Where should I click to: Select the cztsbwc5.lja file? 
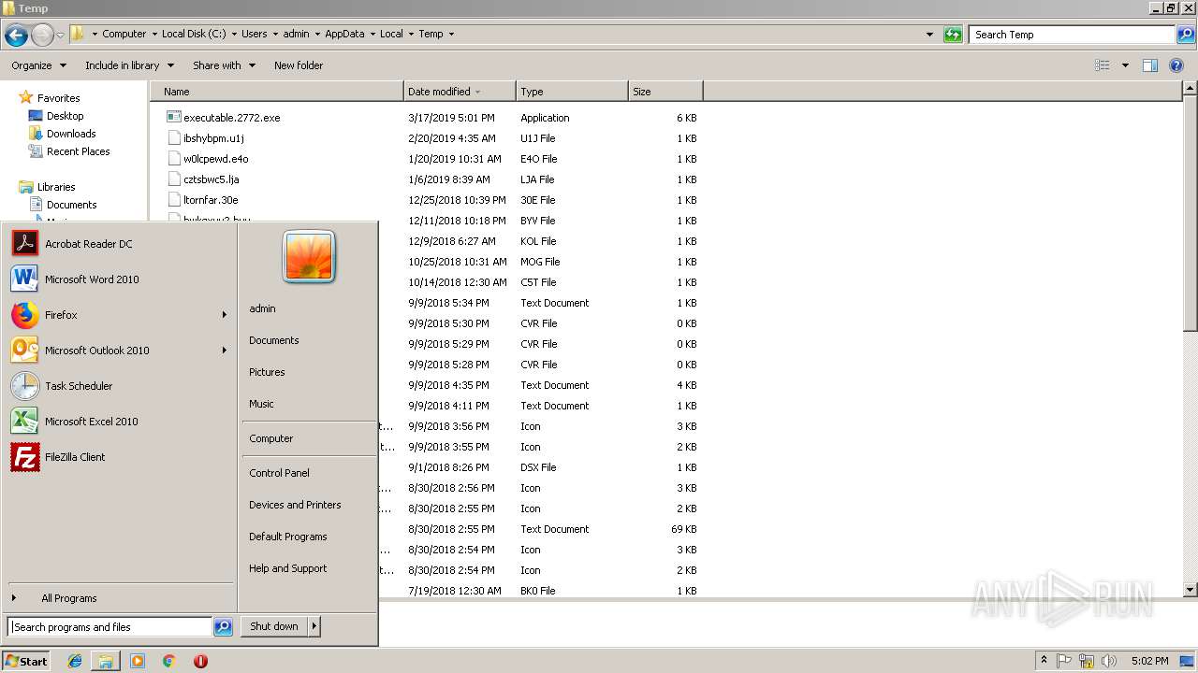[x=212, y=179]
